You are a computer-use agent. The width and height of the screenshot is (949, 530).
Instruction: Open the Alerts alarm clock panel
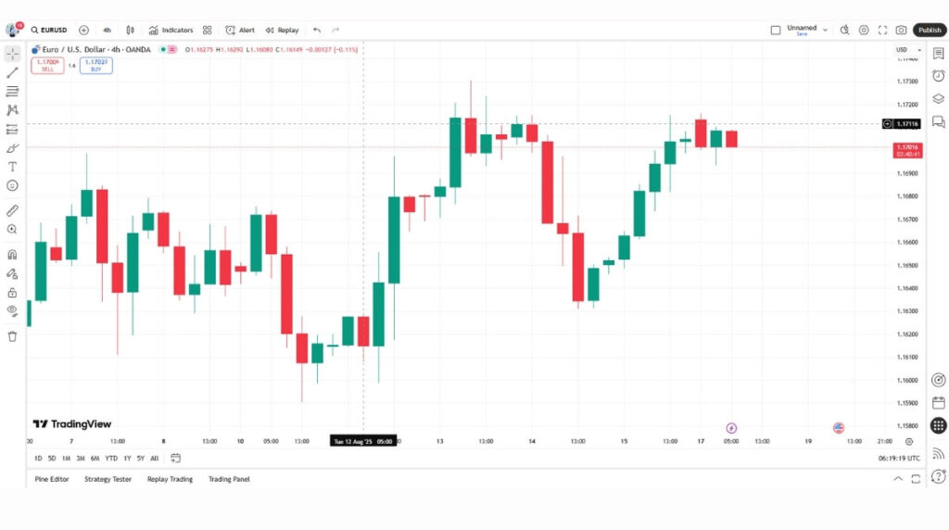[938, 76]
